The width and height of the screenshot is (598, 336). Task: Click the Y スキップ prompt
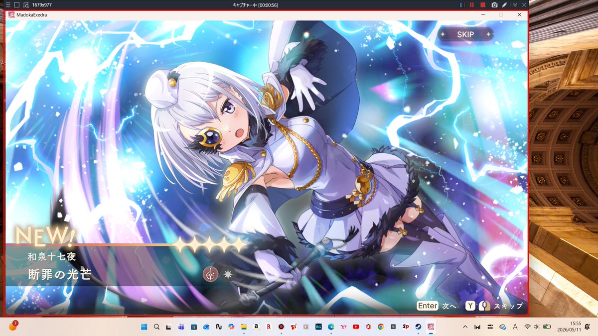click(x=494, y=306)
